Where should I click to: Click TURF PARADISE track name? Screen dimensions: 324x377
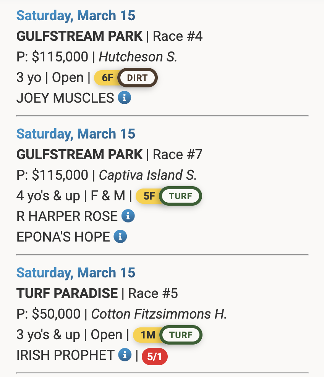click(67, 293)
